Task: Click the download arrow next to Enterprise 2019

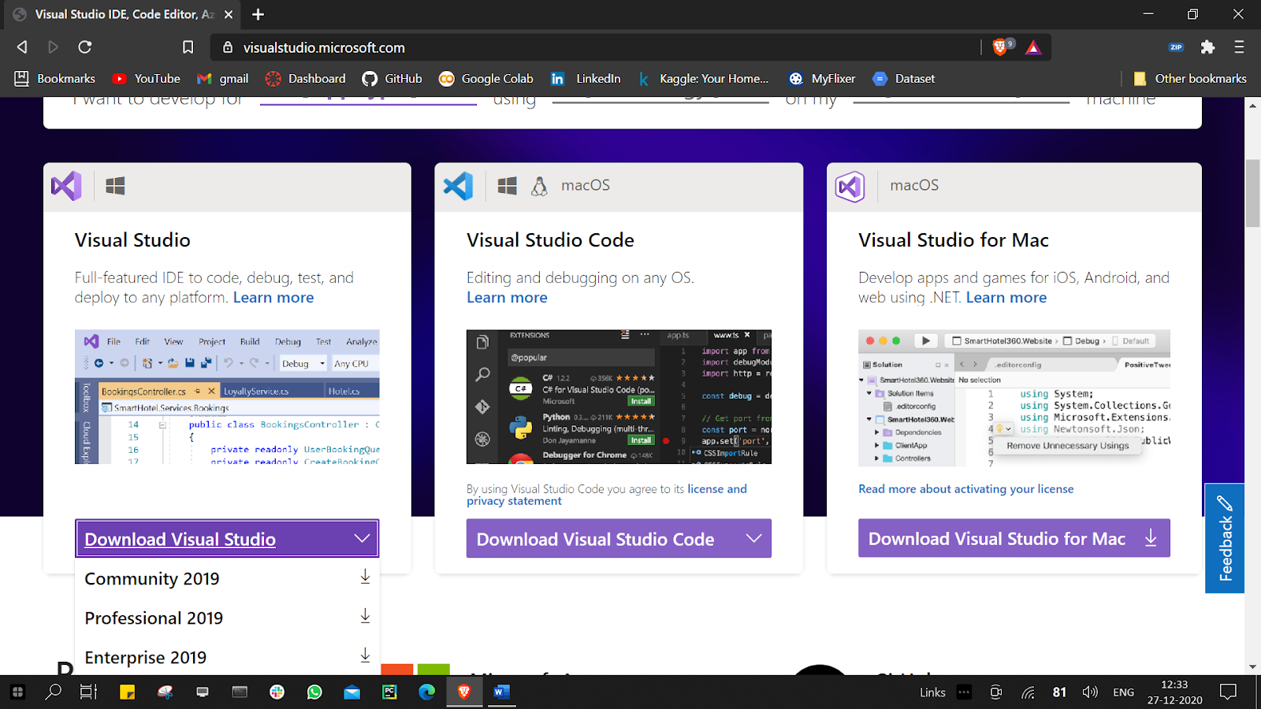Action: [x=365, y=655]
